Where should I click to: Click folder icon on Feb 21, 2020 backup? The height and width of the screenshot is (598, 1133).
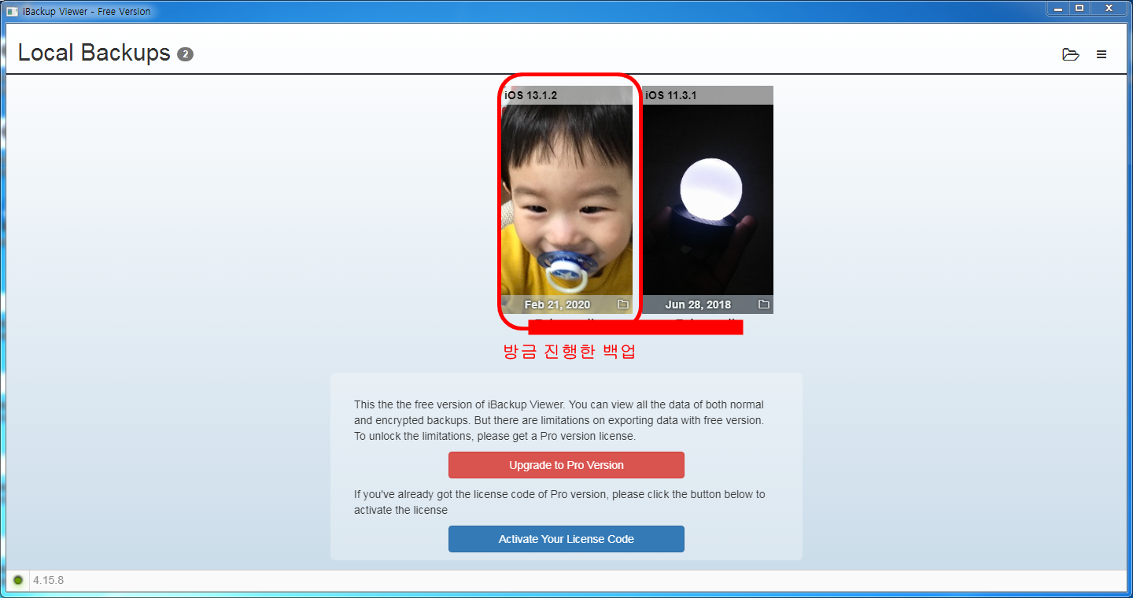[623, 305]
